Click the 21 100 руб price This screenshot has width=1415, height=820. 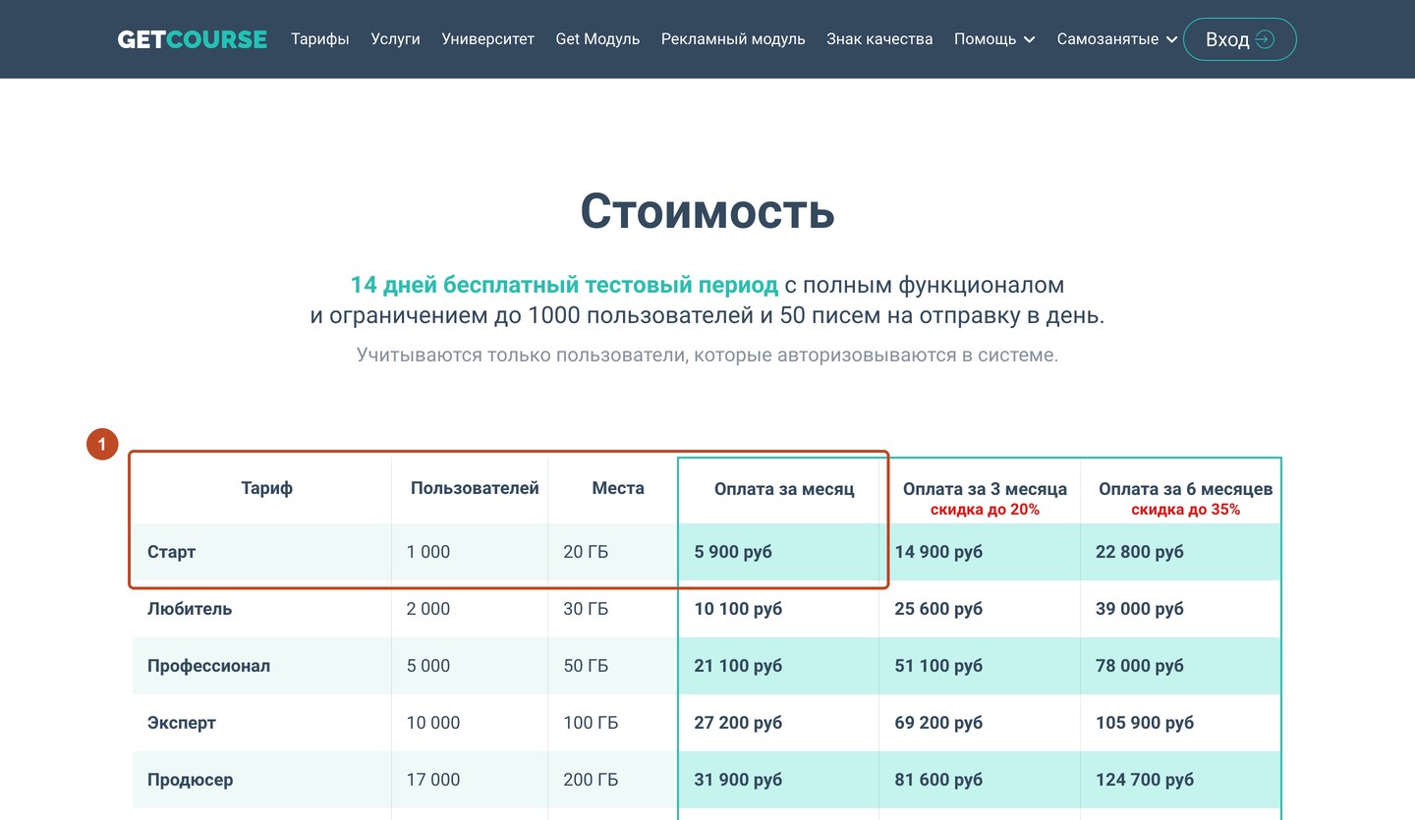(738, 666)
